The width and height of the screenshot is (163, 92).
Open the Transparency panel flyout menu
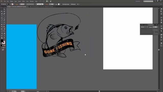158,25
